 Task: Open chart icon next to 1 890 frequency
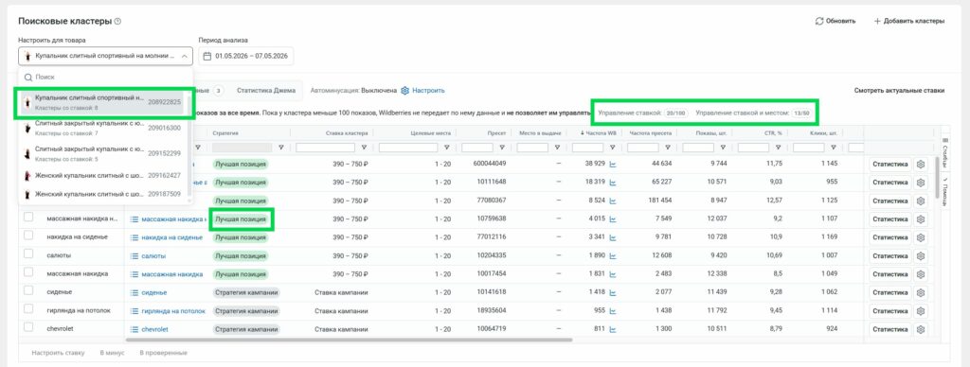coord(613,255)
